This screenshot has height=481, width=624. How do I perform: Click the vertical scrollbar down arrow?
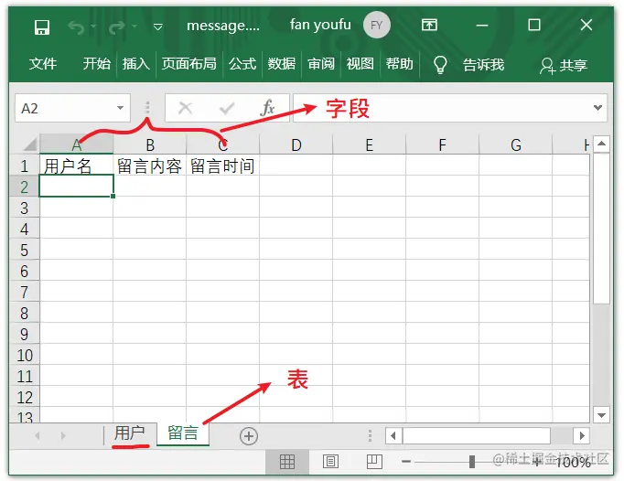click(x=601, y=415)
